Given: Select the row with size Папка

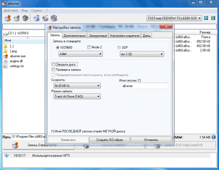Looking at the screenshot, I should click(x=193, y=37).
